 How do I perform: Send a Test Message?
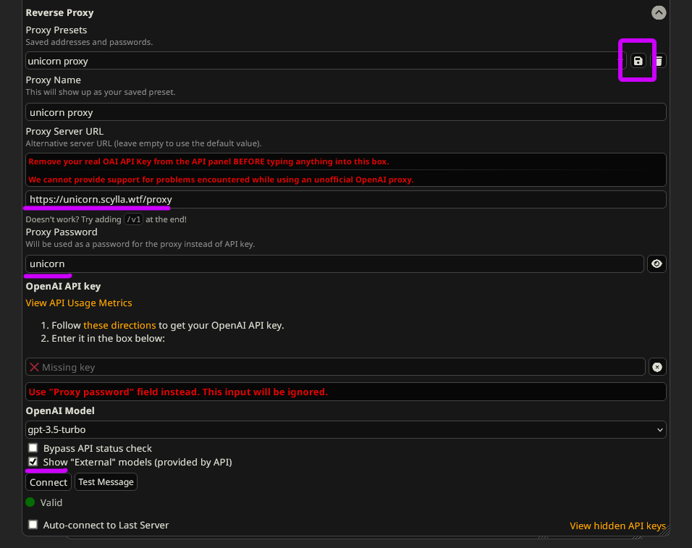106,482
